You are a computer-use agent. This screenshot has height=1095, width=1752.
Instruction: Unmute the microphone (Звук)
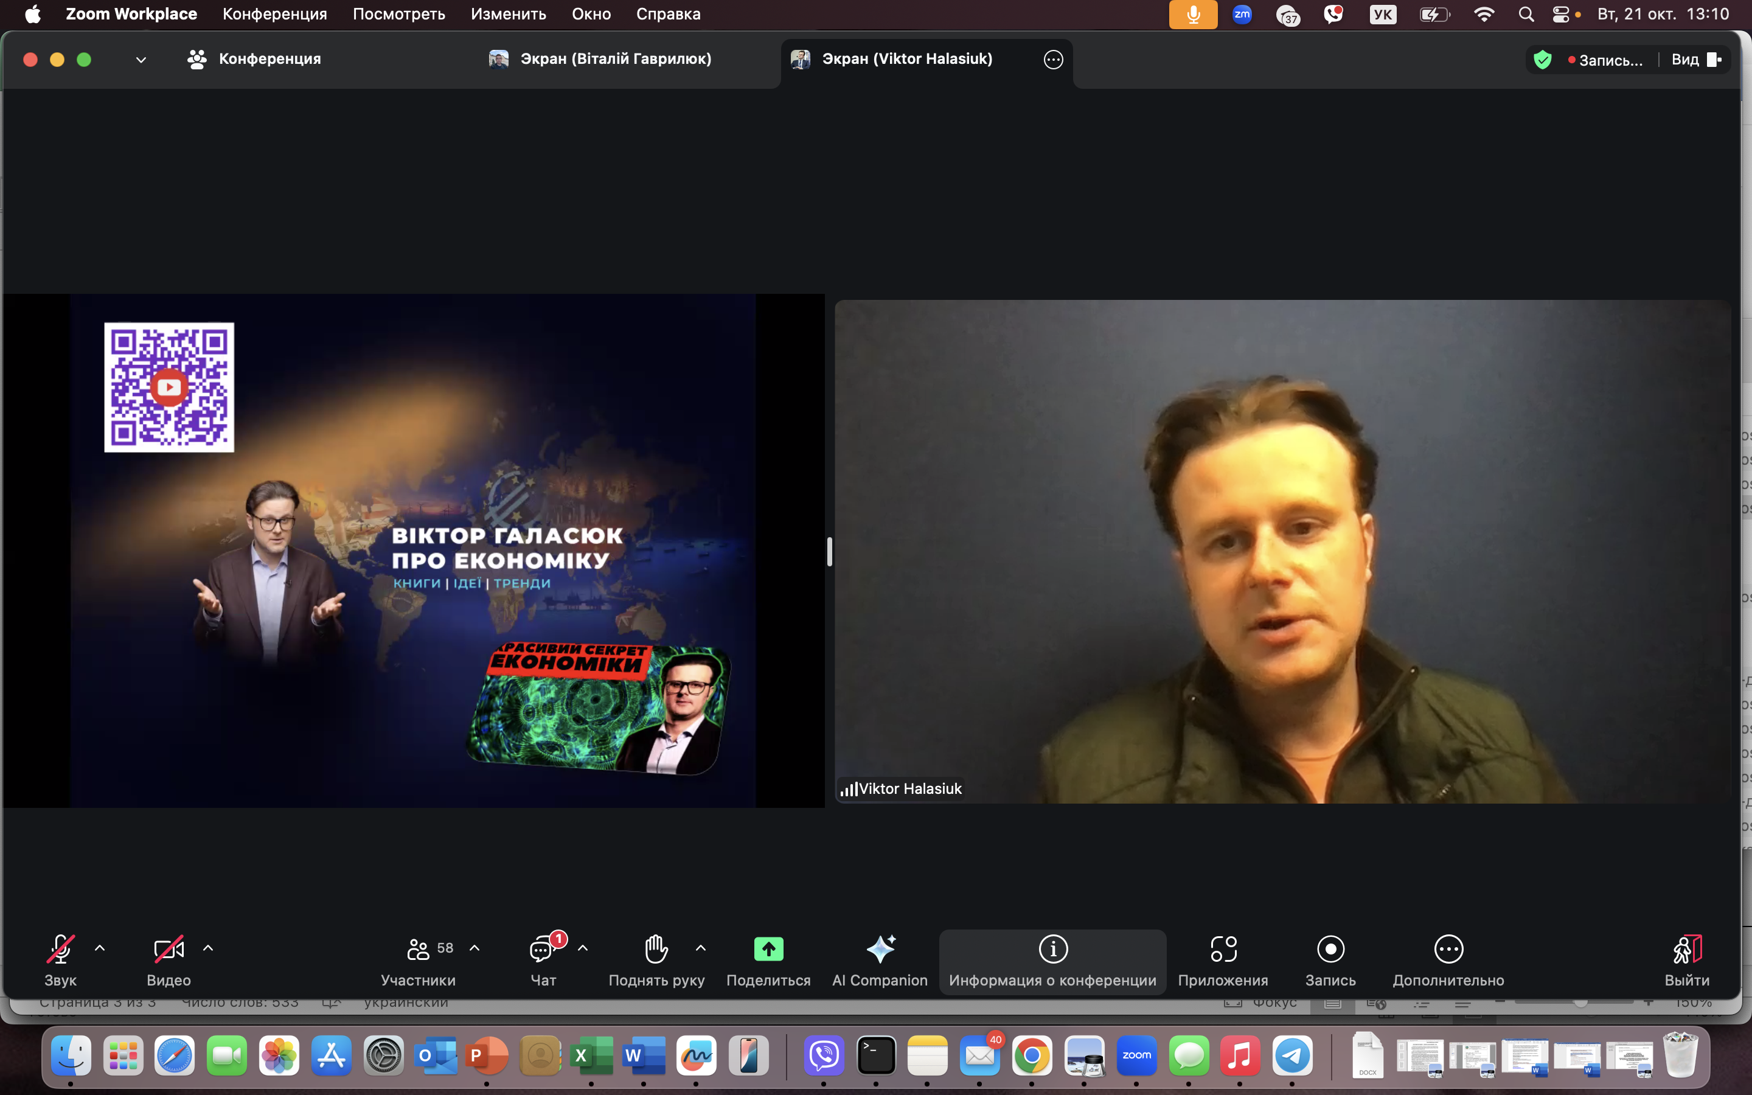(60, 949)
